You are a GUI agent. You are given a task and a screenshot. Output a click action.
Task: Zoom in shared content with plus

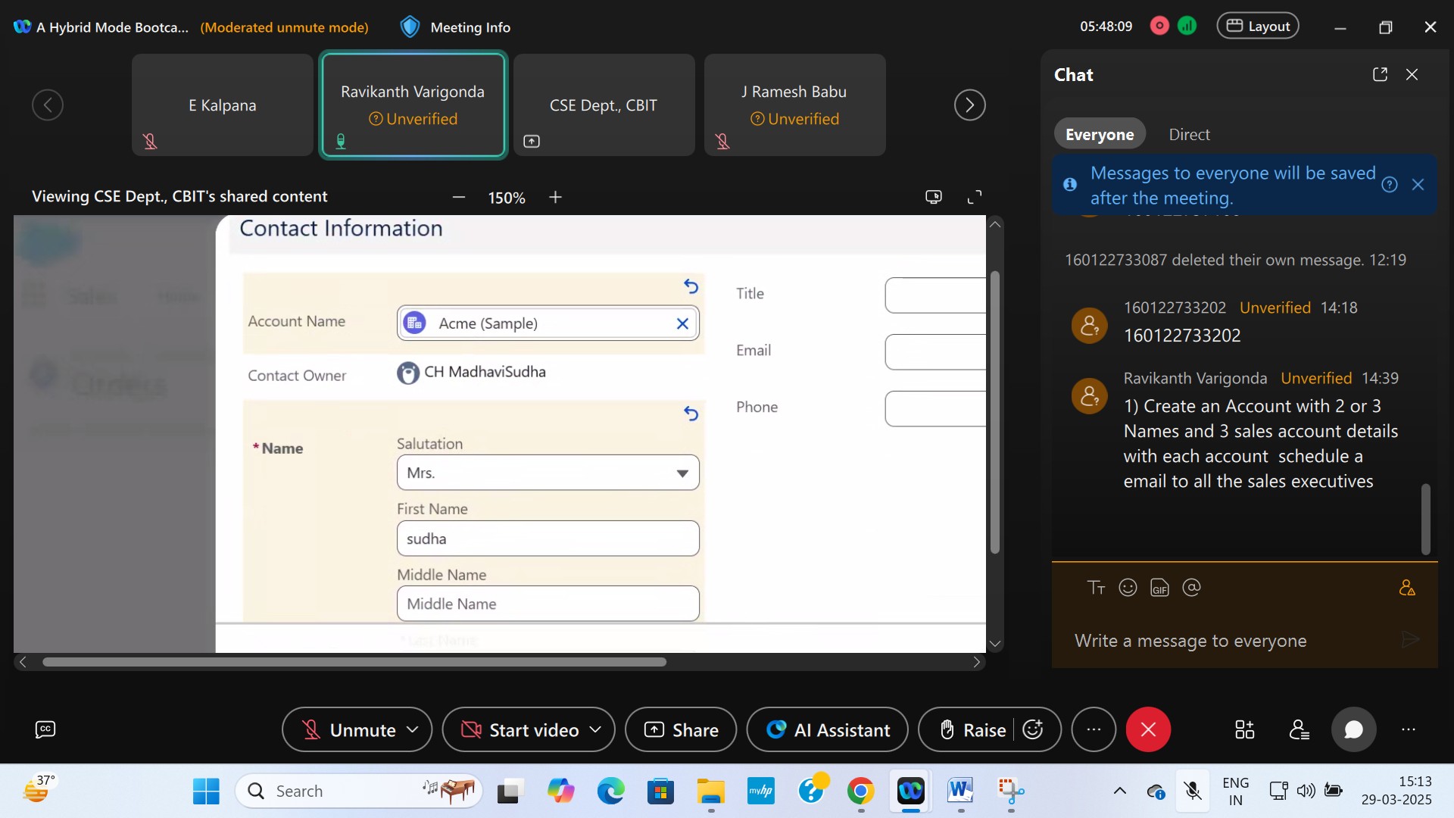[x=555, y=197]
